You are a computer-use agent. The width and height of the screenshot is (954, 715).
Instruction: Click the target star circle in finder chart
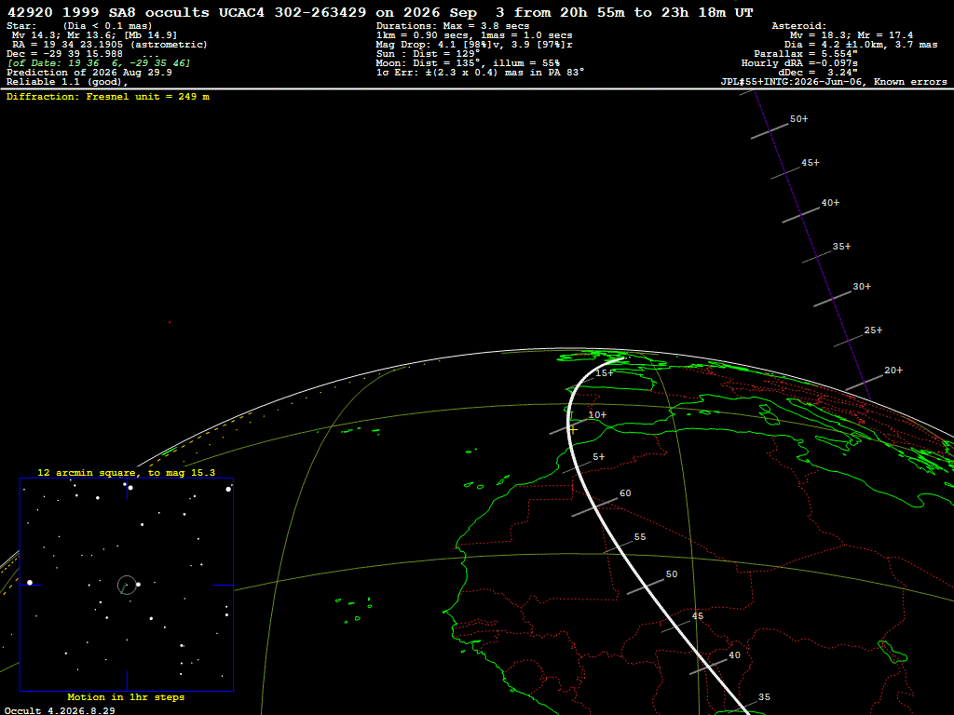127,585
